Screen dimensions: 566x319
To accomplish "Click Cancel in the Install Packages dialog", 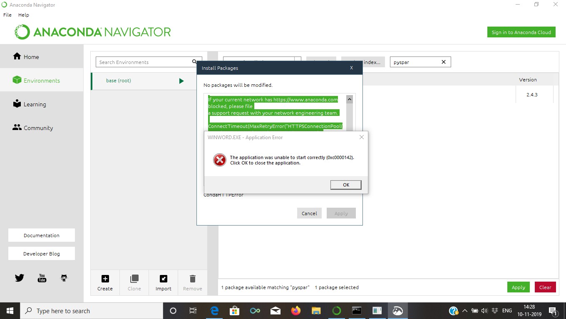I will click(x=309, y=213).
